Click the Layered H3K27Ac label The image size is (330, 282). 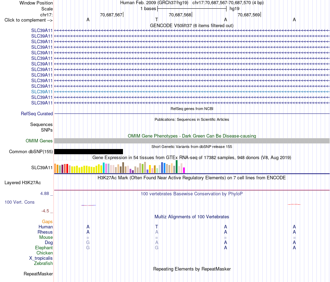23,183
